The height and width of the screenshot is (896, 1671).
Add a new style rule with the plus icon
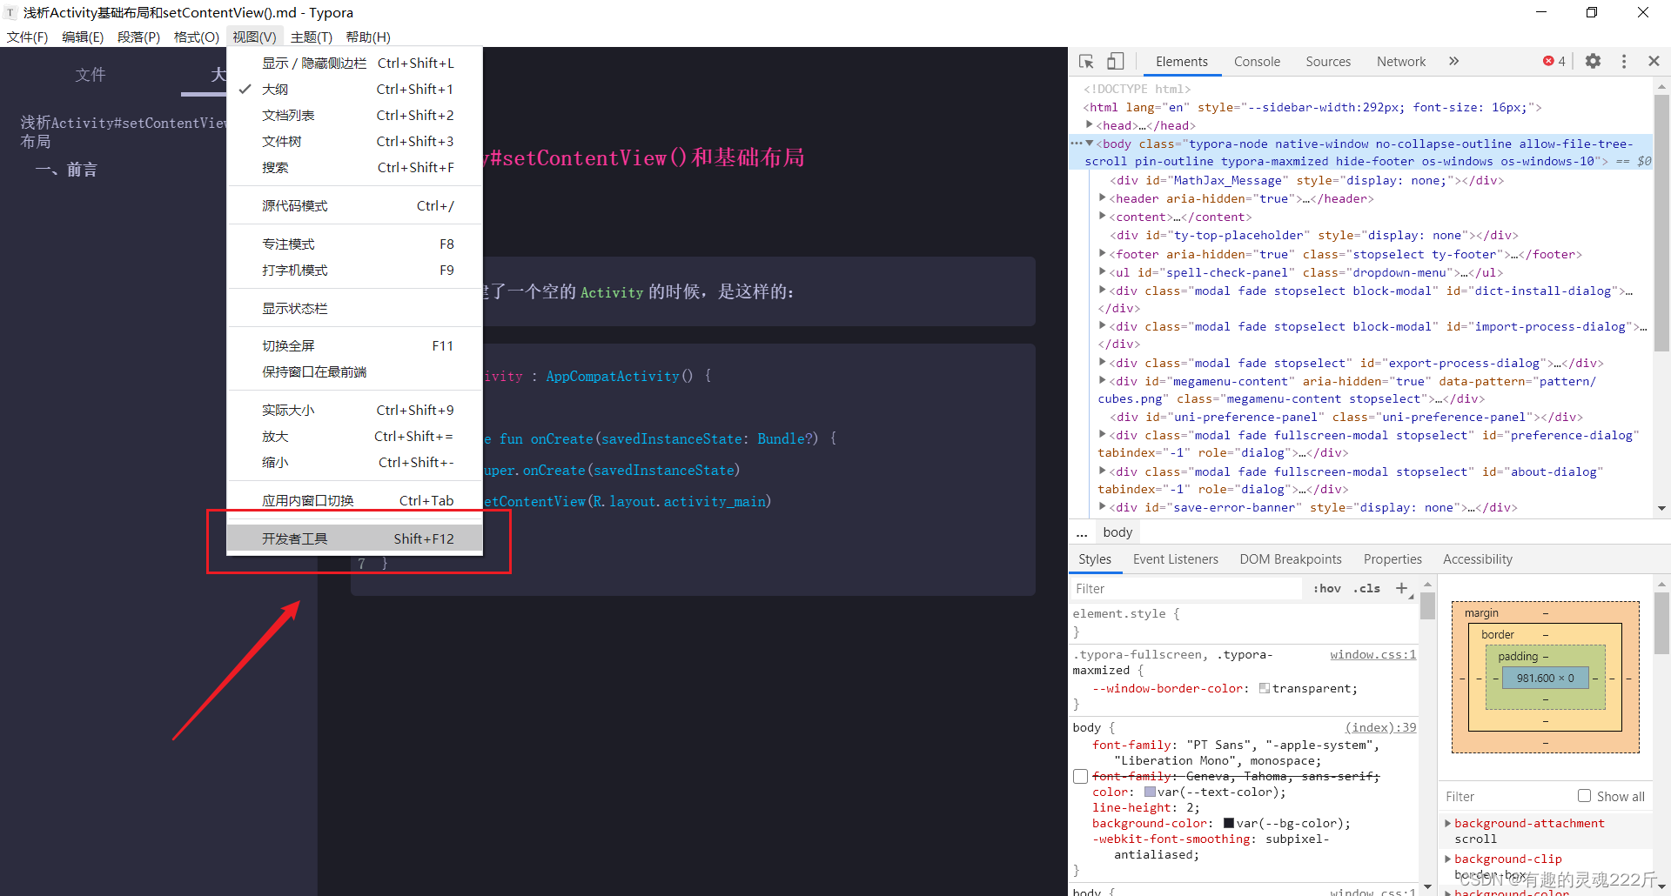[1402, 588]
